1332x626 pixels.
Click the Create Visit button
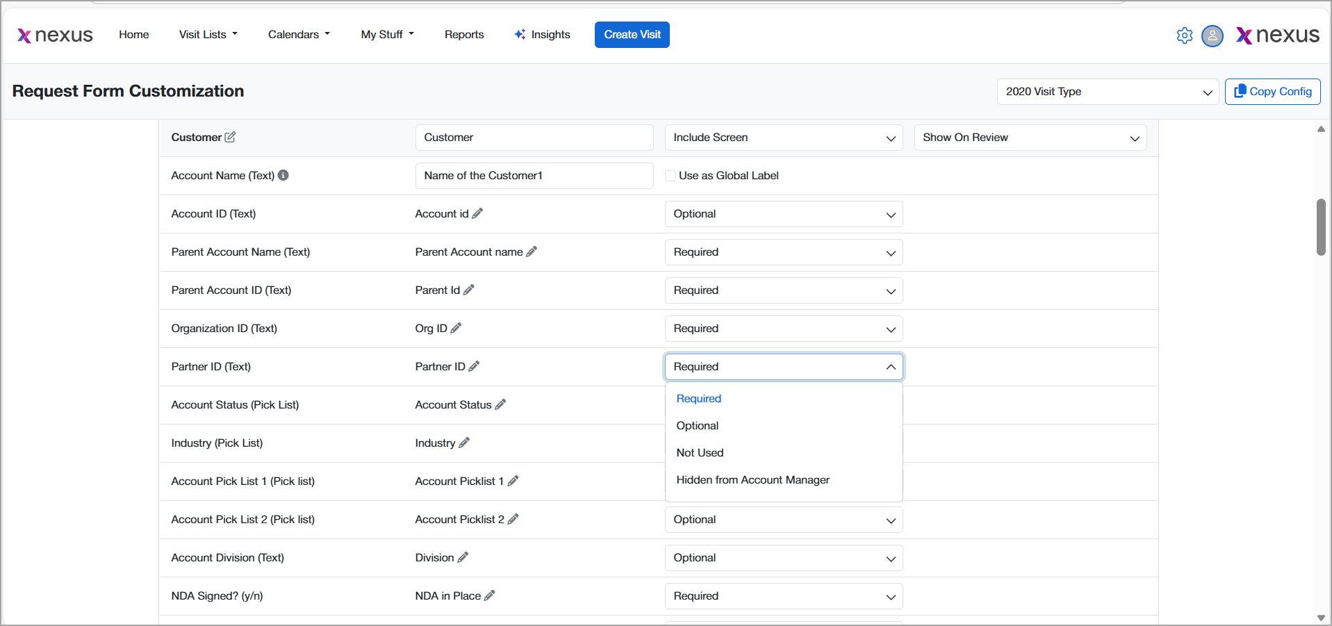point(632,35)
